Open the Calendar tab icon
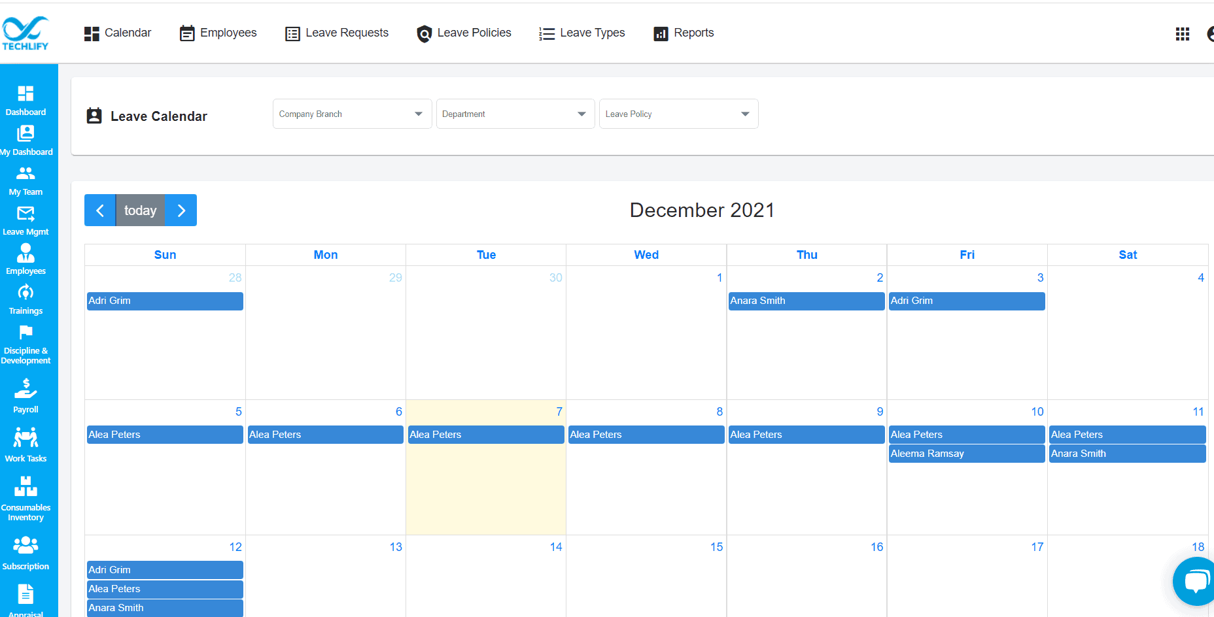The width and height of the screenshot is (1214, 617). [92, 33]
